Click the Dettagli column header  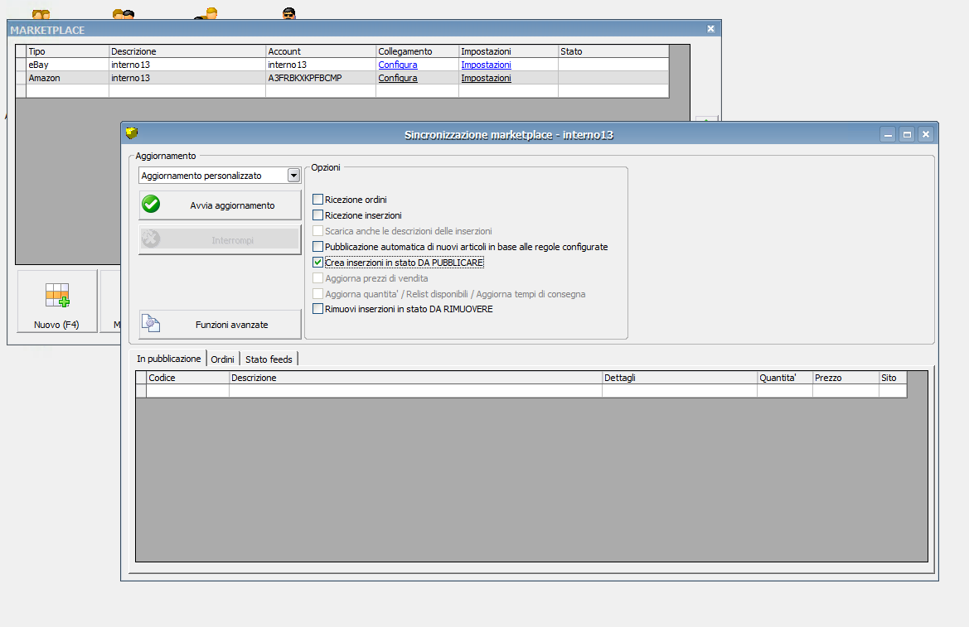tap(680, 378)
